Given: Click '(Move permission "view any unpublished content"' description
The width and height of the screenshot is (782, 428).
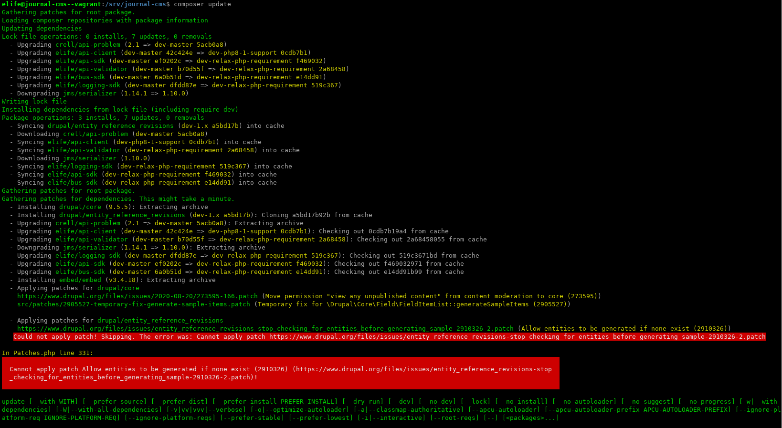Looking at the screenshot, I should pos(432,296).
